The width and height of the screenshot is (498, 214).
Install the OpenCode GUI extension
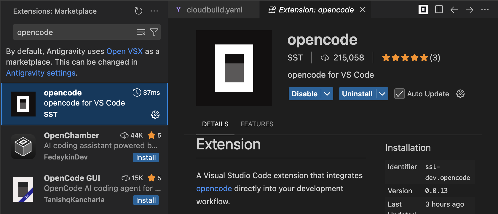[146, 200]
